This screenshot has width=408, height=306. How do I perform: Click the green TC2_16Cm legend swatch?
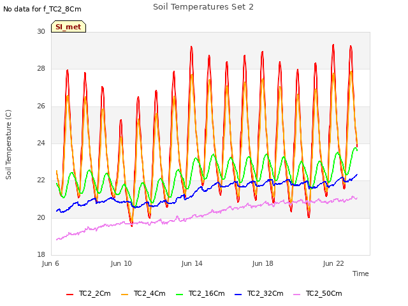(x=180, y=295)
